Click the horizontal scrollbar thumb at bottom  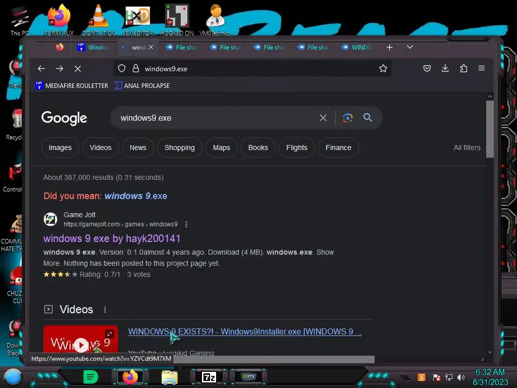click(x=274, y=359)
